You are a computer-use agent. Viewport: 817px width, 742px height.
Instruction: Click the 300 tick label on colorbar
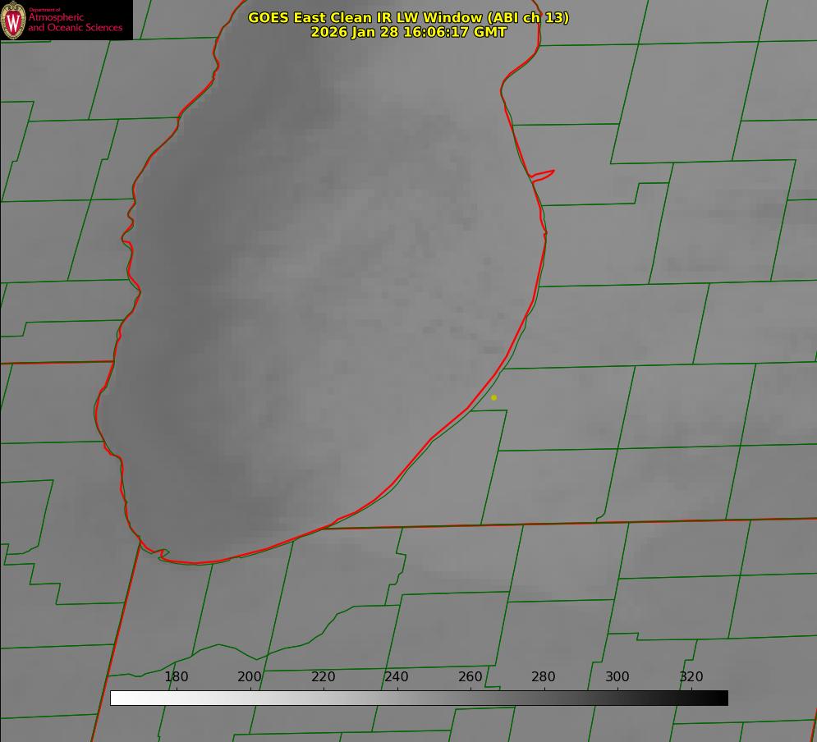617,677
